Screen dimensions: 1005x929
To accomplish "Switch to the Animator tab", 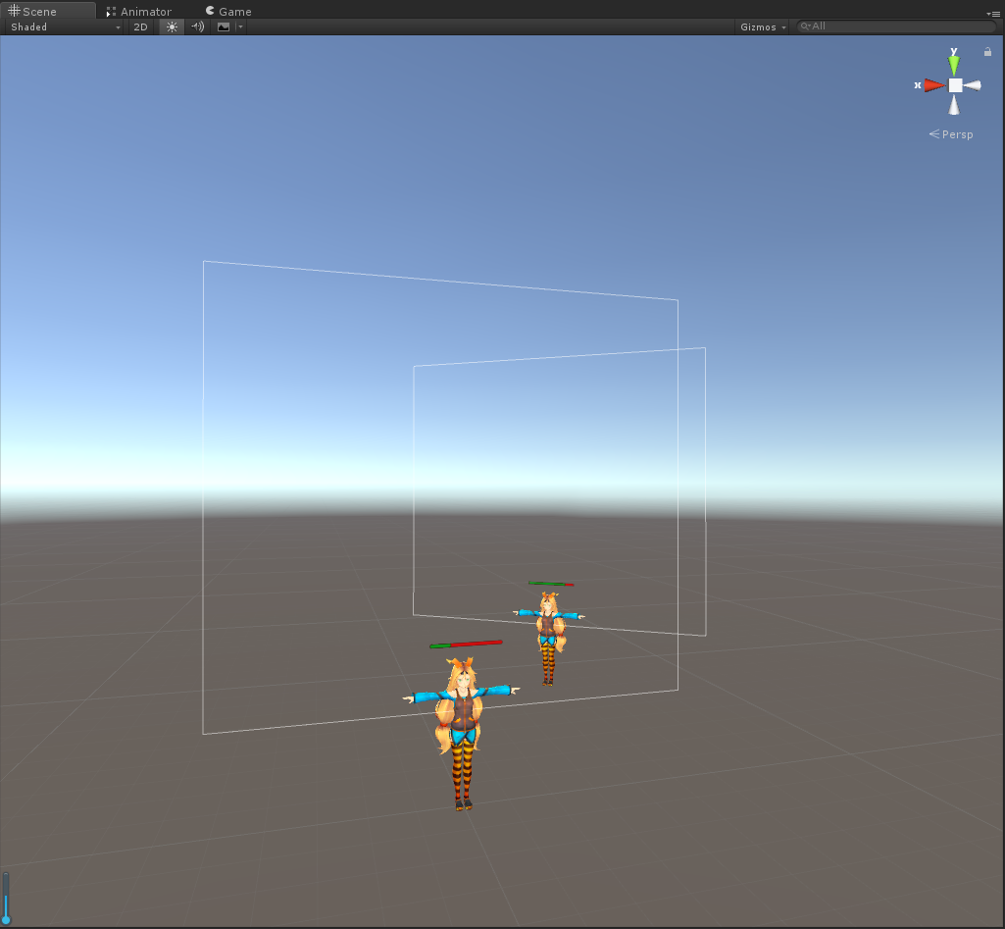I will coord(138,11).
